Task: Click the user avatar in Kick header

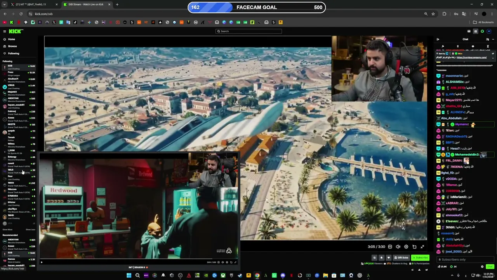Action: click(x=489, y=31)
